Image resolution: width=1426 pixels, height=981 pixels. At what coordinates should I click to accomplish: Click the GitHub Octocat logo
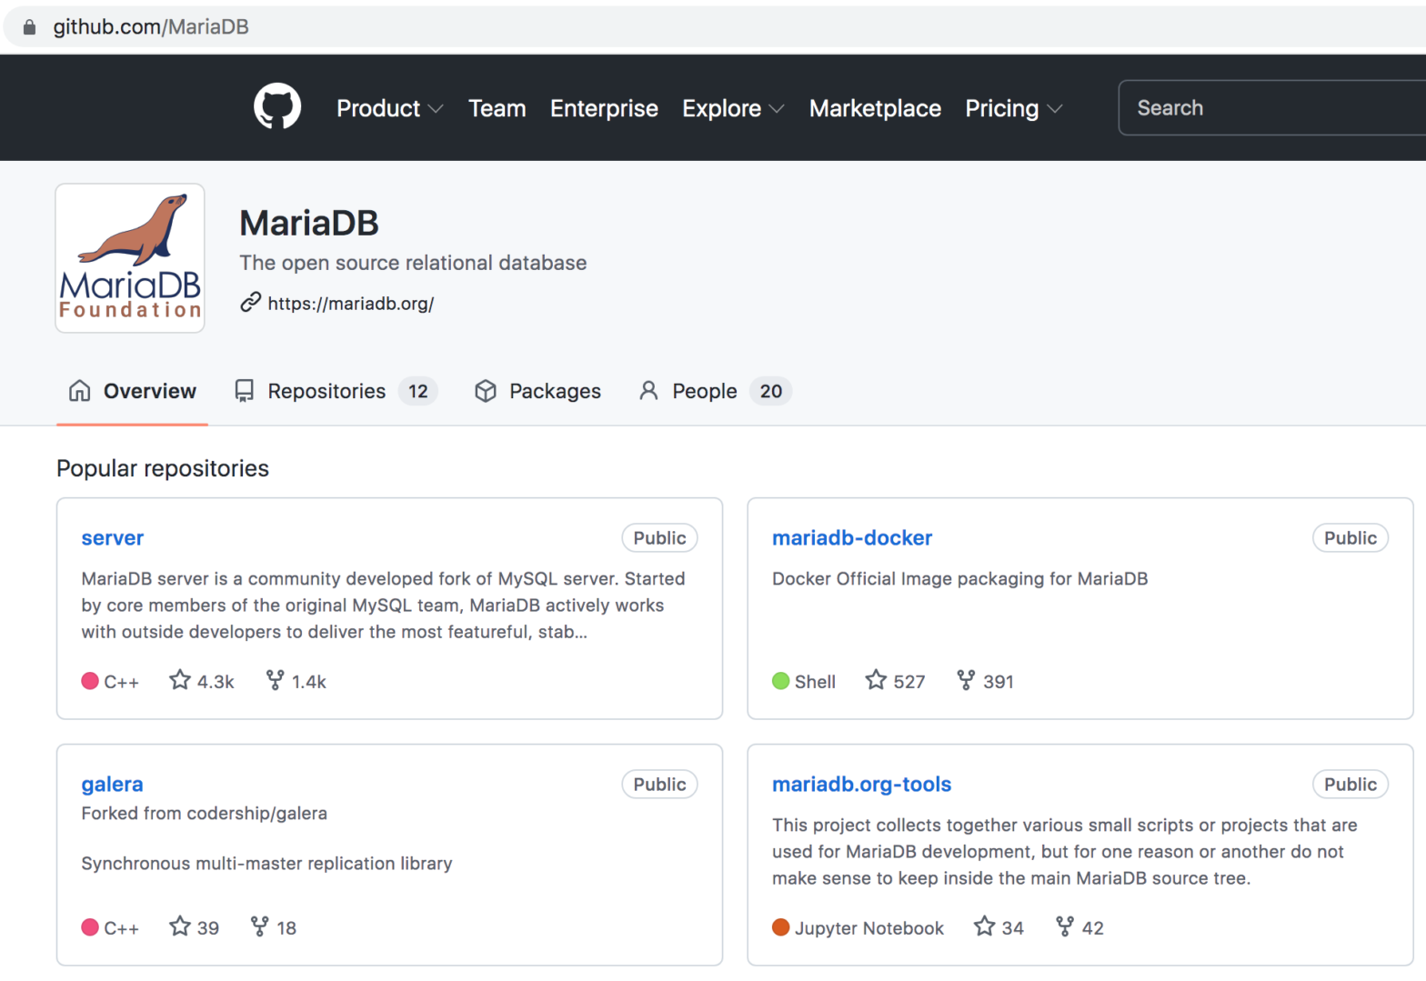point(277,107)
